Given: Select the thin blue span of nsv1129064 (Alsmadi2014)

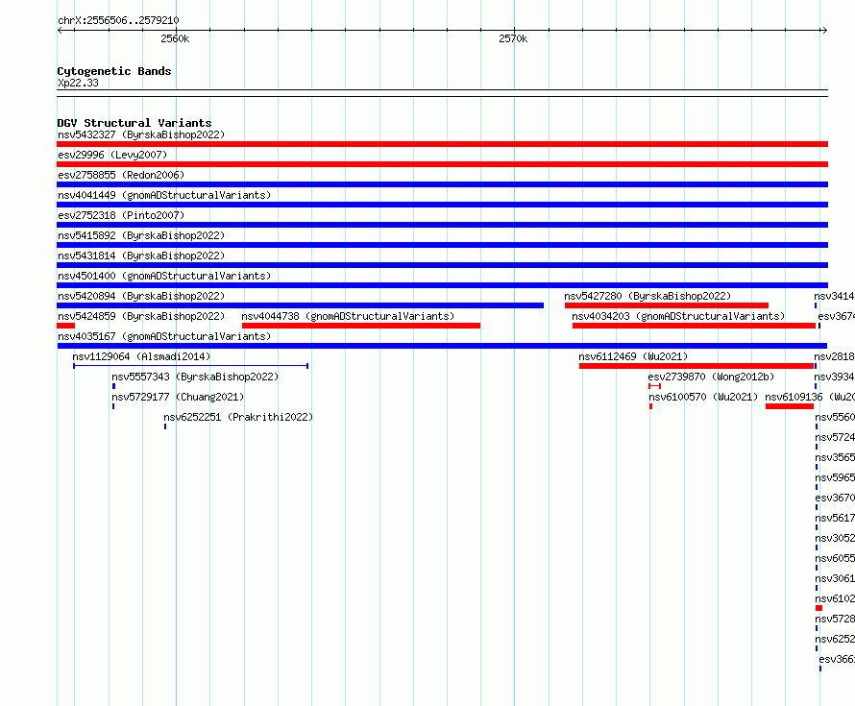Looking at the screenshot, I should pos(191,366).
